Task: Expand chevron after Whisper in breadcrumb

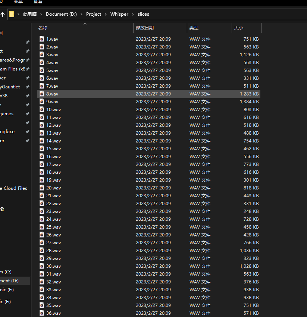Action: (133, 14)
